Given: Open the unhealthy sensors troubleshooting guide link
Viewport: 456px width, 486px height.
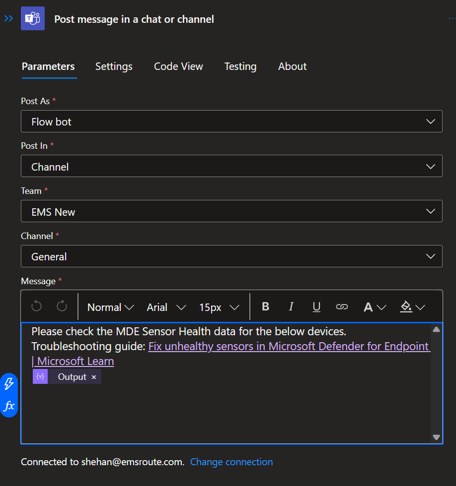Looking at the screenshot, I should pyautogui.click(x=289, y=346).
